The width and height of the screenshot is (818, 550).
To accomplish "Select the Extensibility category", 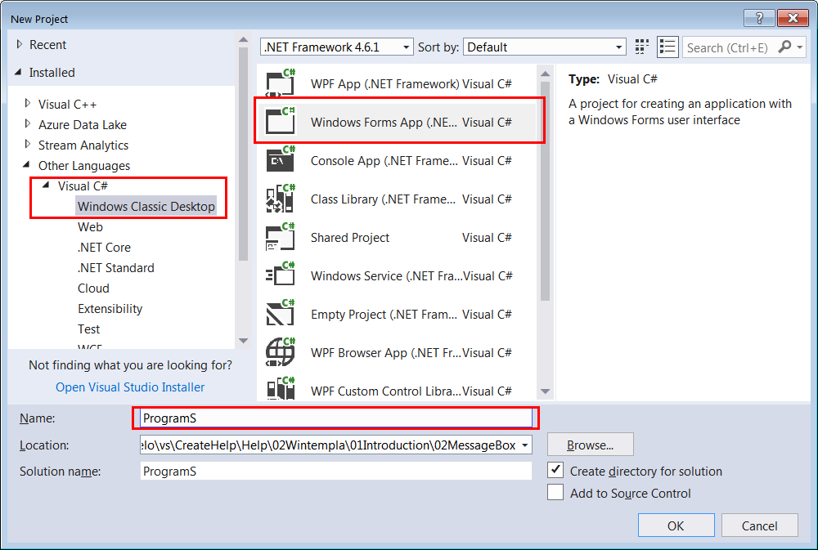I will [x=110, y=309].
